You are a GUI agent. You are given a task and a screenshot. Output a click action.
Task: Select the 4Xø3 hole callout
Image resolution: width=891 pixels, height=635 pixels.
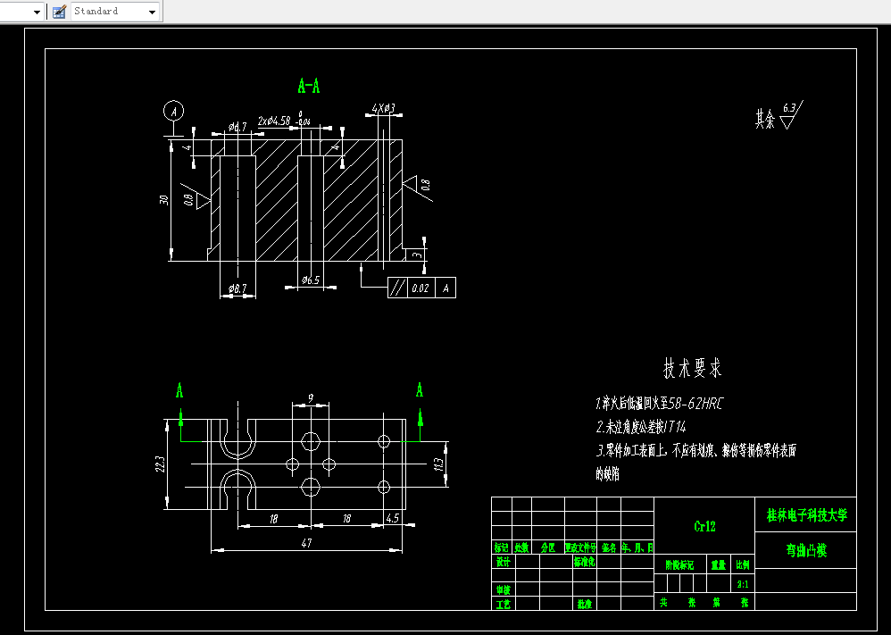384,108
